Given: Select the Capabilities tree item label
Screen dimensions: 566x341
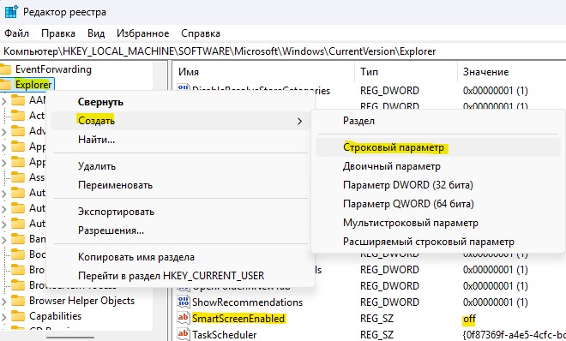Looking at the screenshot, I should (55, 316).
